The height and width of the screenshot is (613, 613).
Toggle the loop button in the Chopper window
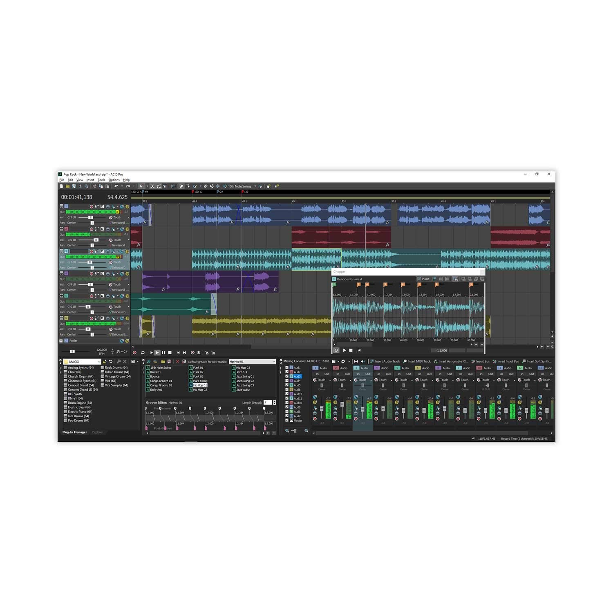point(336,350)
